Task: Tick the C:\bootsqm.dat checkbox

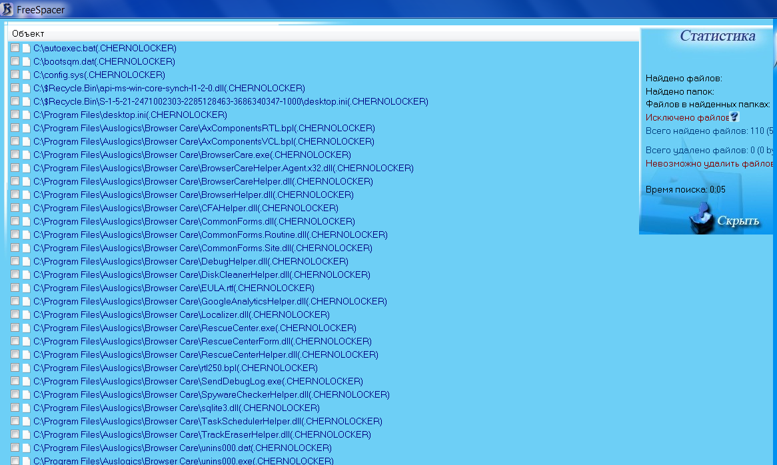Action: click(x=15, y=61)
